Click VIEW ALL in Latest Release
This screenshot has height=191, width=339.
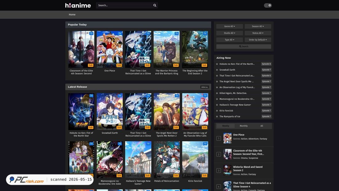point(205,87)
